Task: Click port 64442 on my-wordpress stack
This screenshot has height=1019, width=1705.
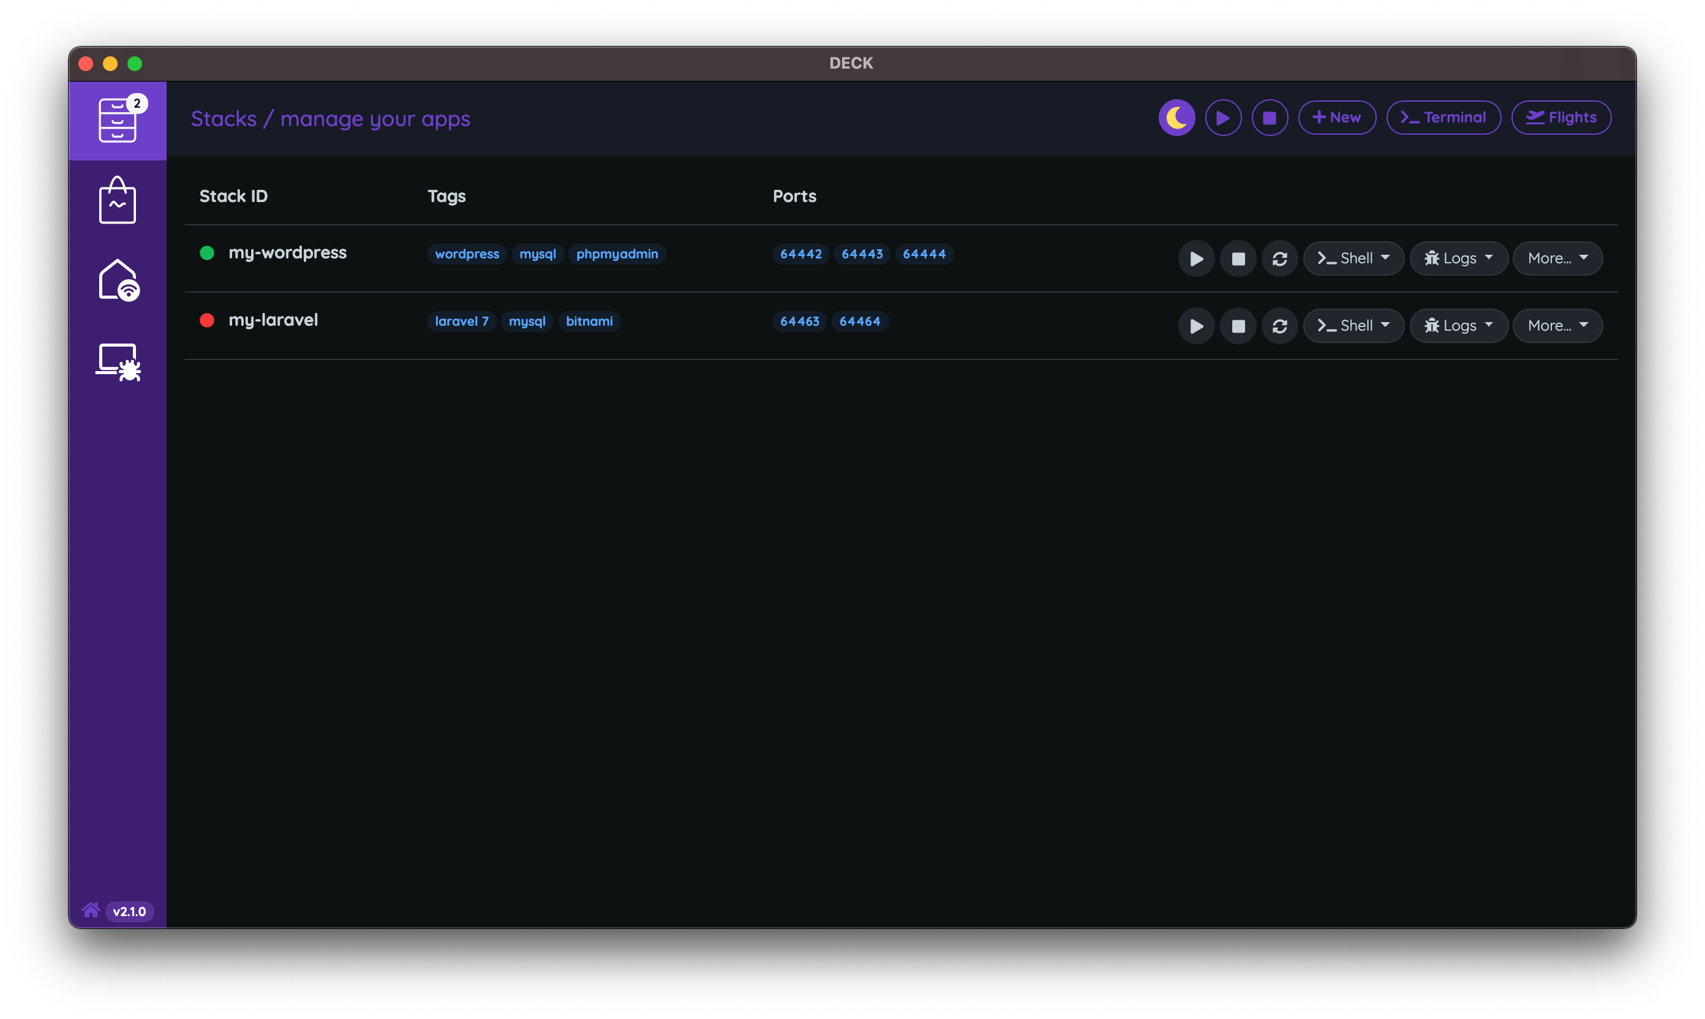Action: pyautogui.click(x=802, y=254)
